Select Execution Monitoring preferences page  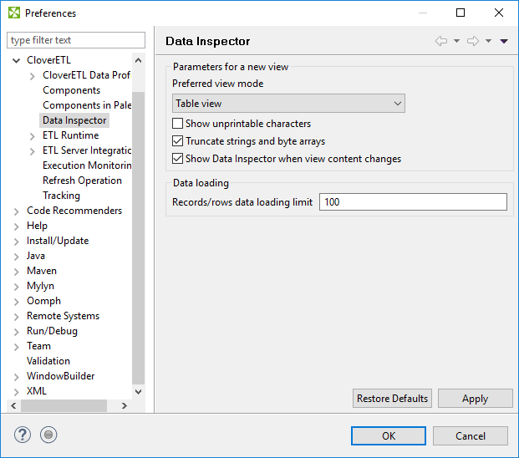[x=87, y=165]
